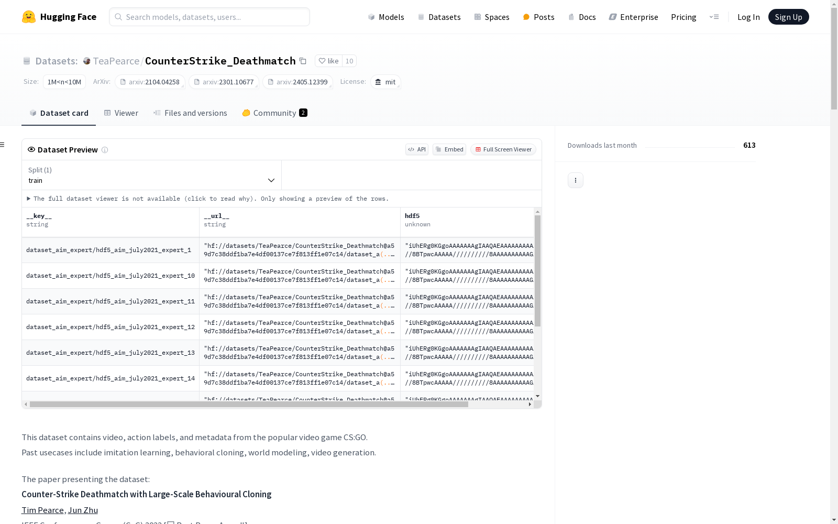Go to Datasets in top navigation
This screenshot has width=838, height=524.
tap(439, 17)
